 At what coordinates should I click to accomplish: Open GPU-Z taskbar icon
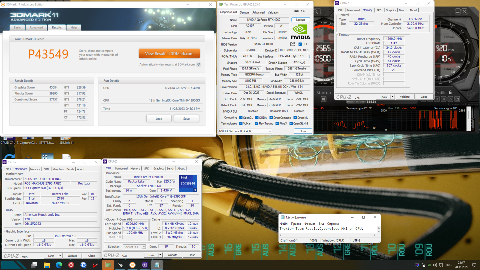pyautogui.click(x=108, y=265)
